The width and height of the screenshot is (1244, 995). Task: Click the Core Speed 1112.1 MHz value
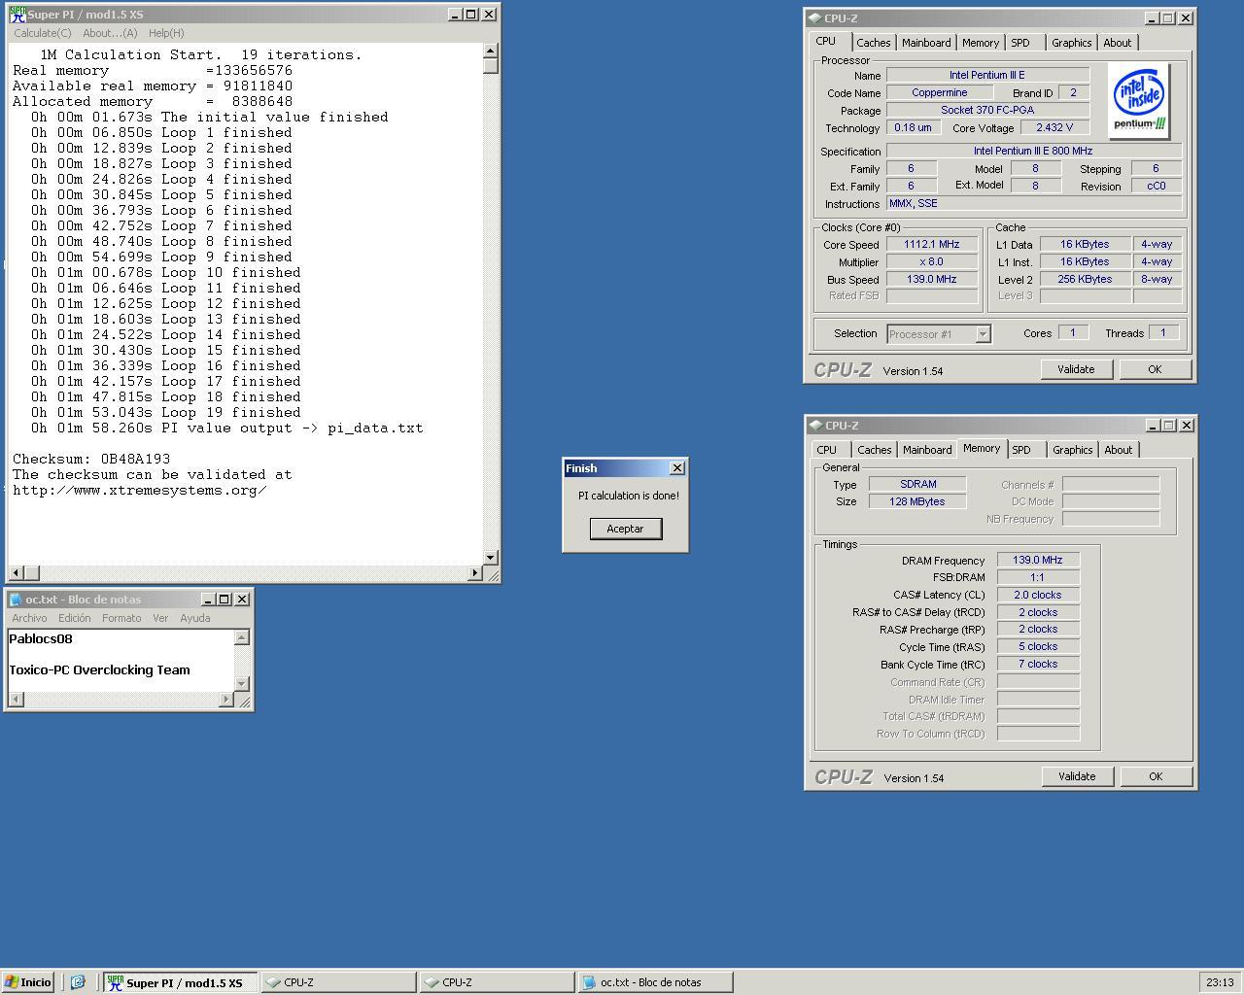(x=931, y=245)
